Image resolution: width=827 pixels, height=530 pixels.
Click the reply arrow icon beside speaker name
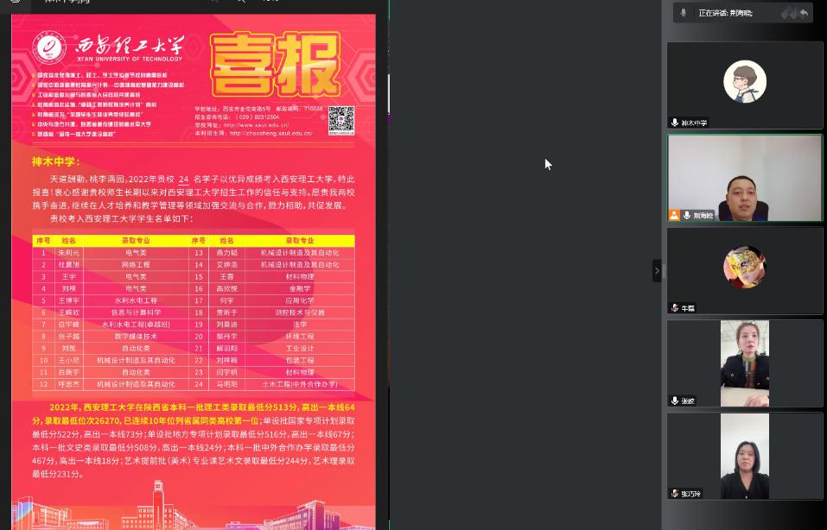tap(804, 13)
